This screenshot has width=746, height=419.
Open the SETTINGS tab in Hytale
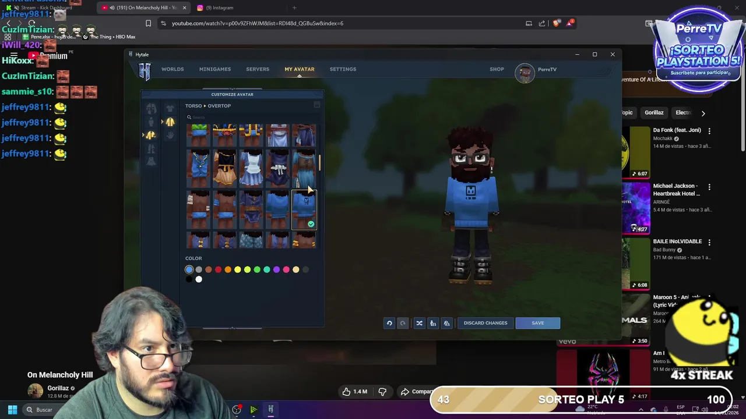point(343,69)
